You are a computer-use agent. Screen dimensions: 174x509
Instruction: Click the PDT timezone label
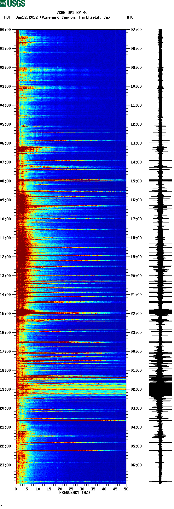(8, 17)
